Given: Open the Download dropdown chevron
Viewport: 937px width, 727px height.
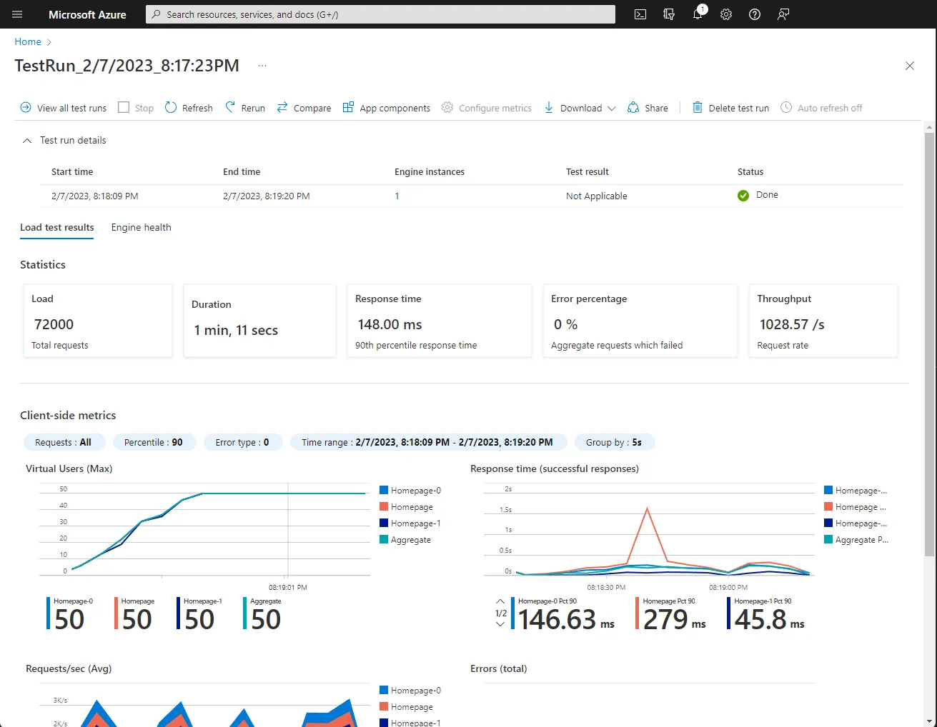Looking at the screenshot, I should coord(612,109).
